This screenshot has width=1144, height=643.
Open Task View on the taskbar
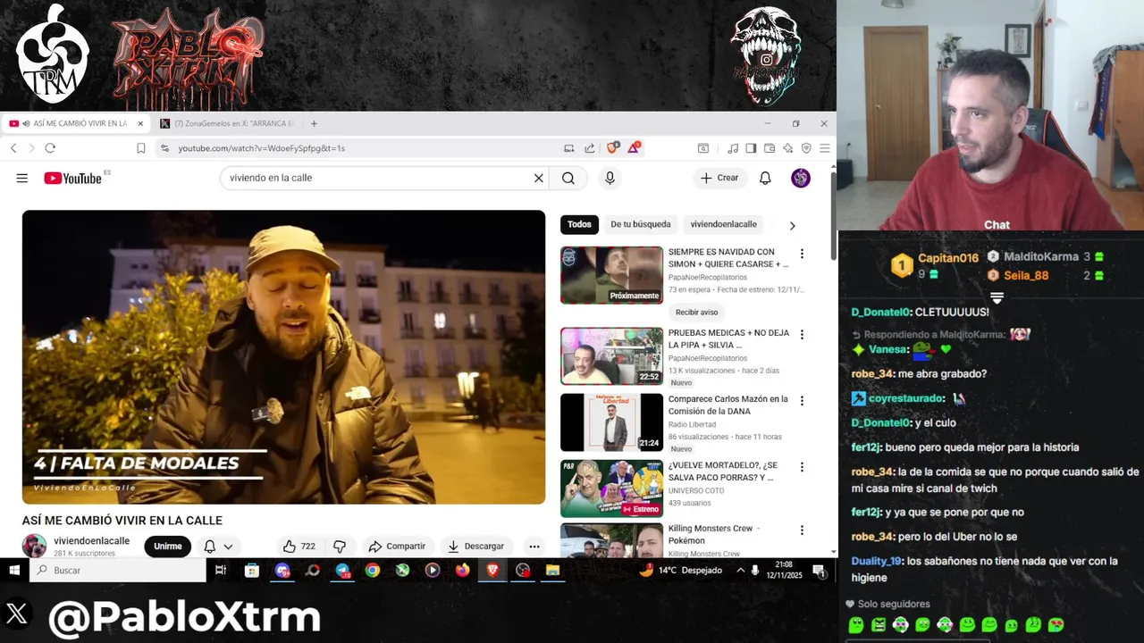tap(221, 570)
